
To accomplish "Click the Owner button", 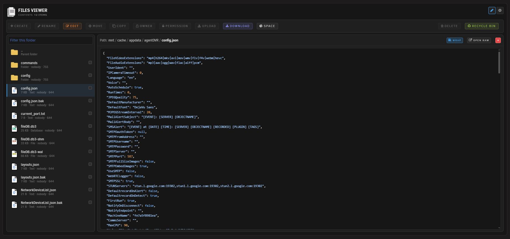I will [x=144, y=26].
